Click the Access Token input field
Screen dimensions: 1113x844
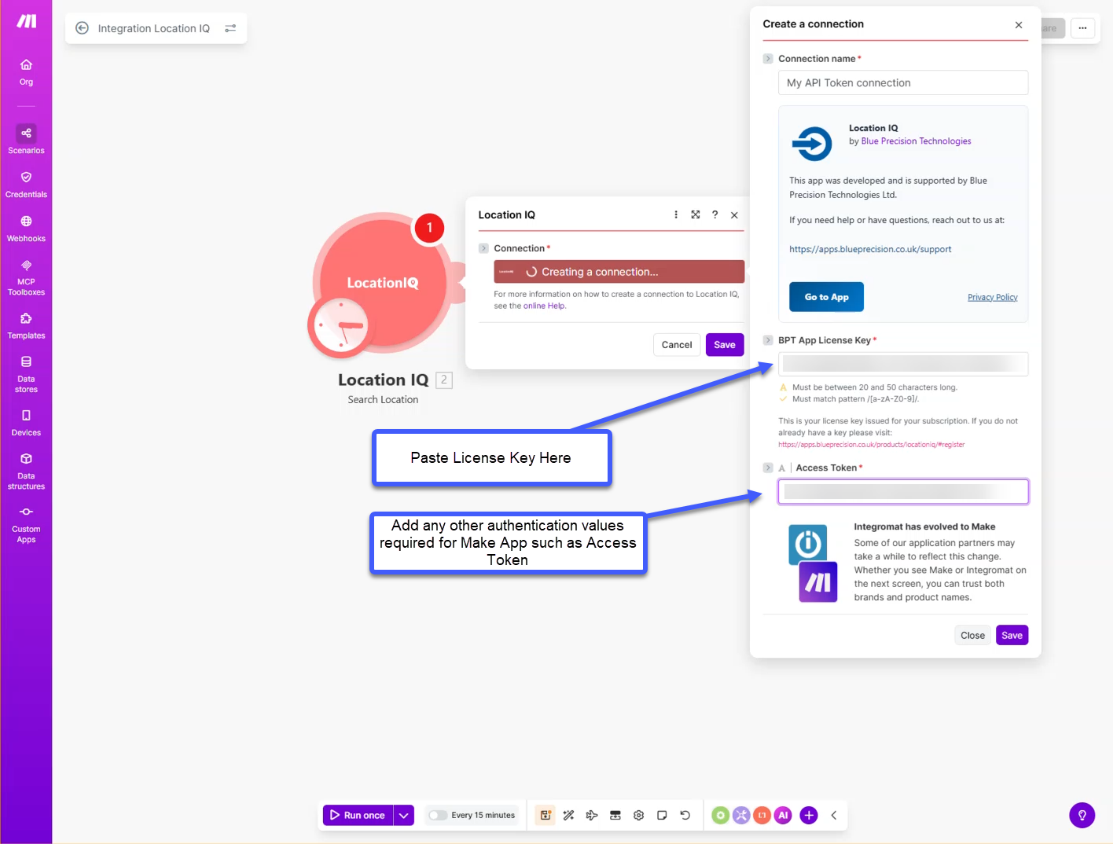(x=902, y=491)
